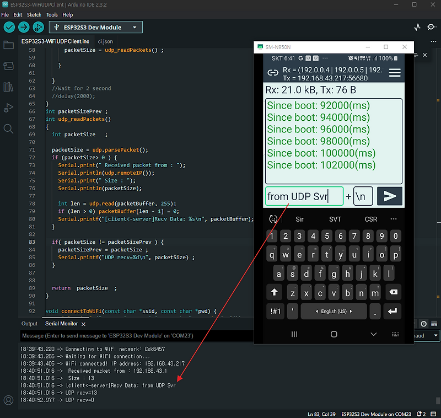The width and height of the screenshot is (441, 418).
Task: Clear the Serial Monitor output icon
Action: tap(434, 324)
